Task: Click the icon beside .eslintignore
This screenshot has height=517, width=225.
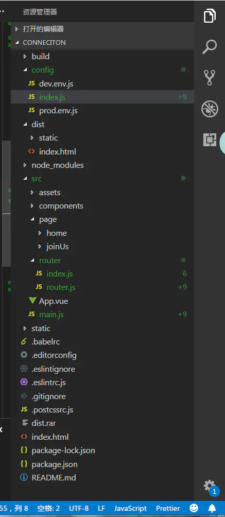Action: click(x=24, y=369)
